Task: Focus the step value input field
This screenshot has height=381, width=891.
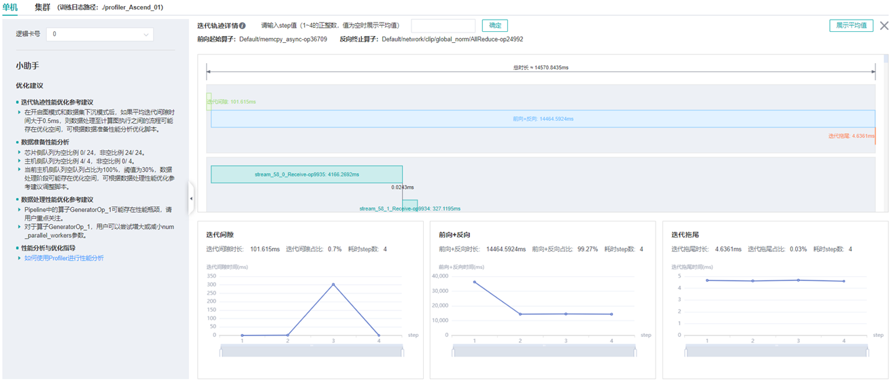Action: click(x=443, y=26)
